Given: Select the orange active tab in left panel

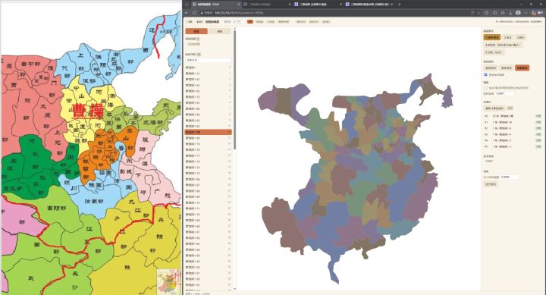Looking at the screenshot, I should pyautogui.click(x=196, y=31).
